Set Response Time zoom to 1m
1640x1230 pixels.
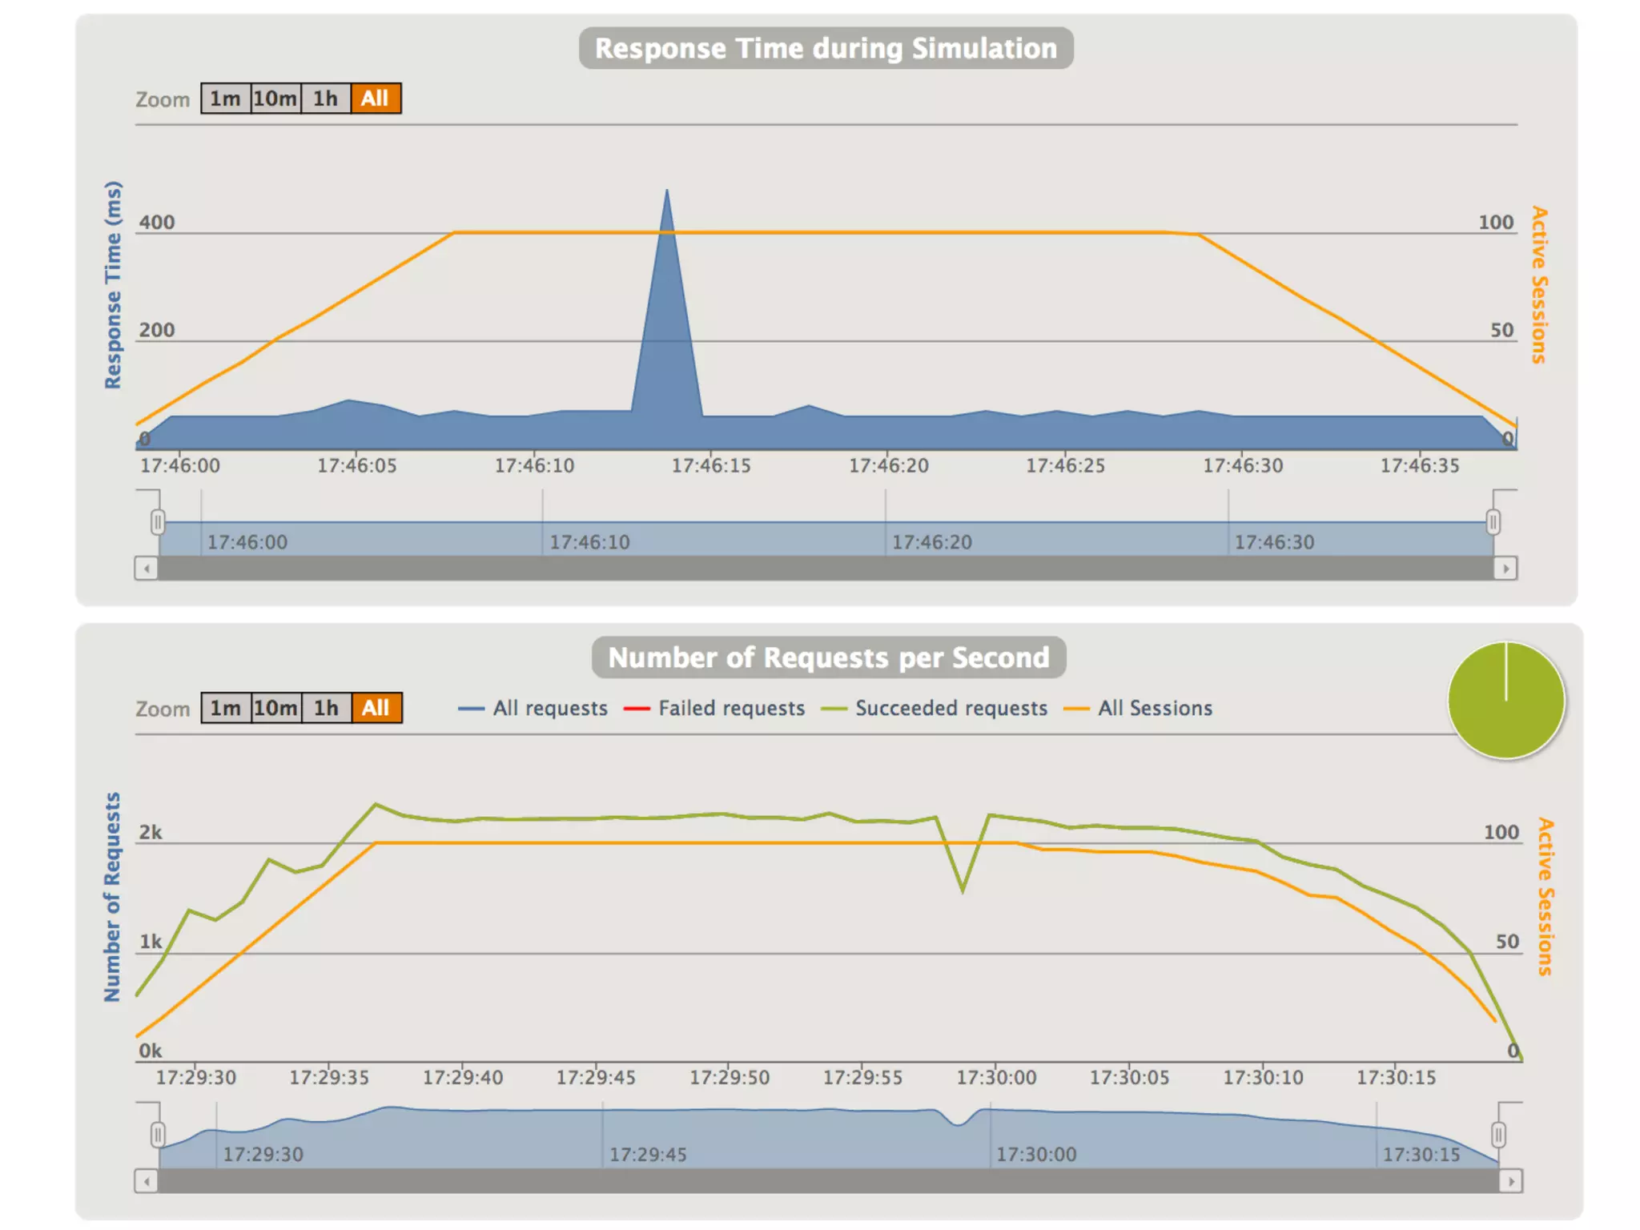pyautogui.click(x=225, y=98)
